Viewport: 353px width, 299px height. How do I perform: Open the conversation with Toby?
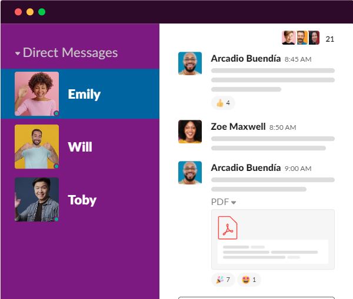(80, 200)
